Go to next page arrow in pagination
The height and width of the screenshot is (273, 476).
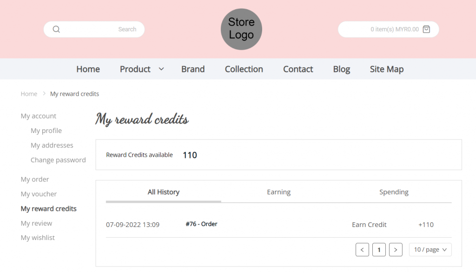396,250
